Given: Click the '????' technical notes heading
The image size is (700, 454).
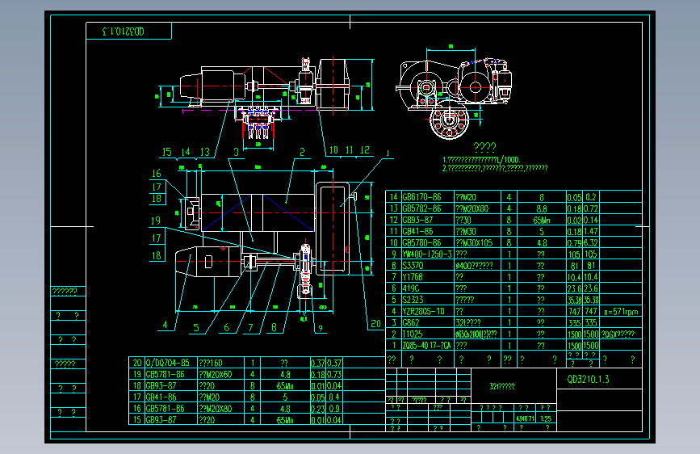Looking at the screenshot, I should tap(484, 148).
